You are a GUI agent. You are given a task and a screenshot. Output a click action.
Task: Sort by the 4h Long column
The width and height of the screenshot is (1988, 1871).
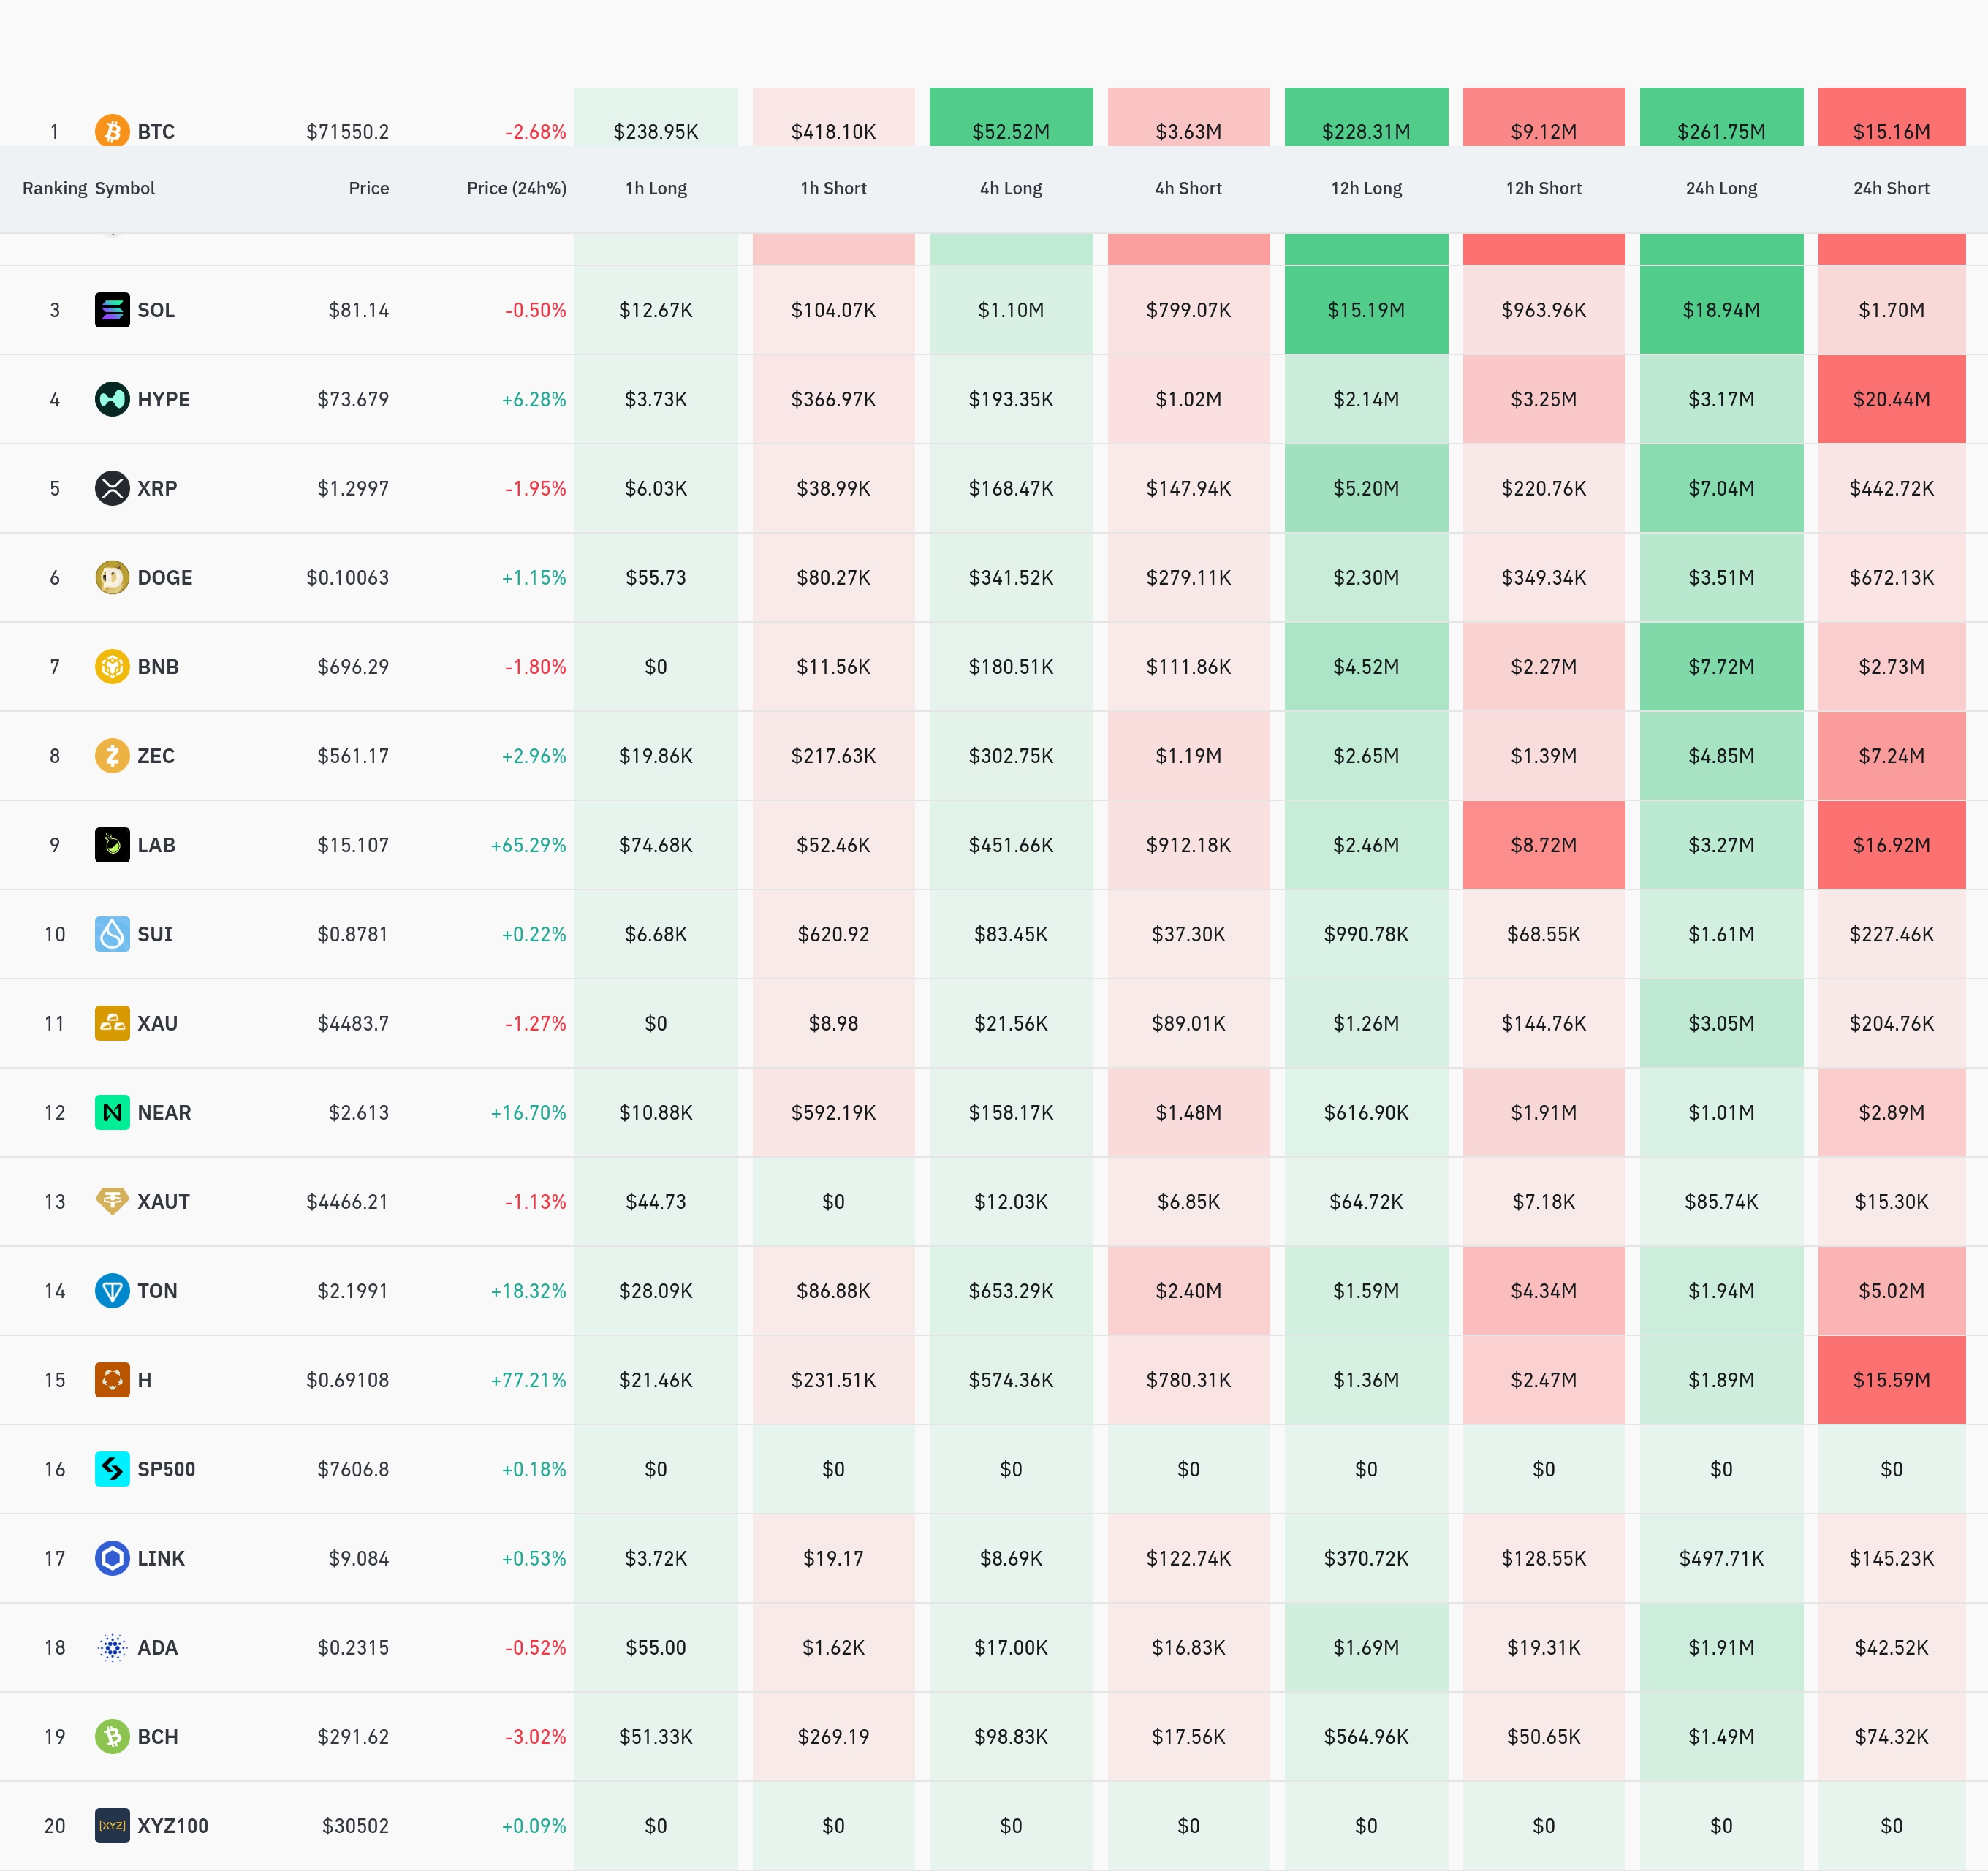[1011, 188]
